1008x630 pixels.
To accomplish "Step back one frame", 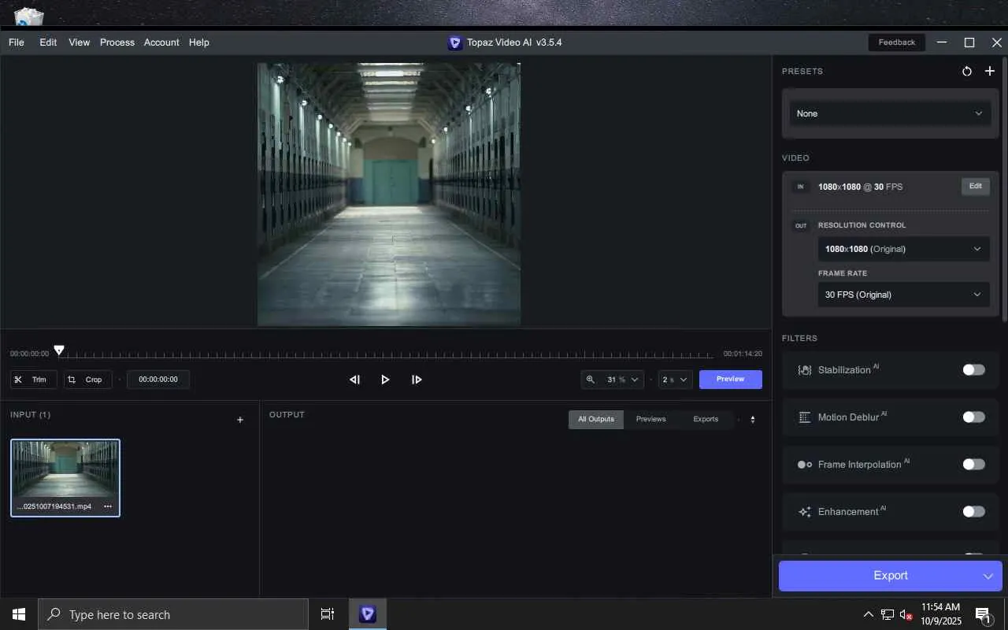I will click(x=354, y=380).
